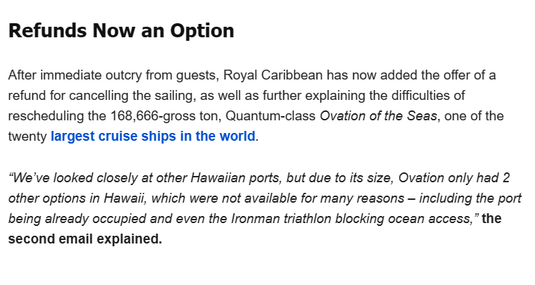Viewport: 535px width, 285px height.
Task: Click the words After immediate outcry
Action: pos(75,75)
